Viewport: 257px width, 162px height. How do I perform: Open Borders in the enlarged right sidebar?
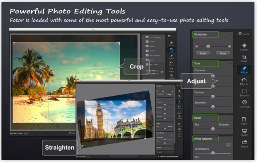(244, 93)
